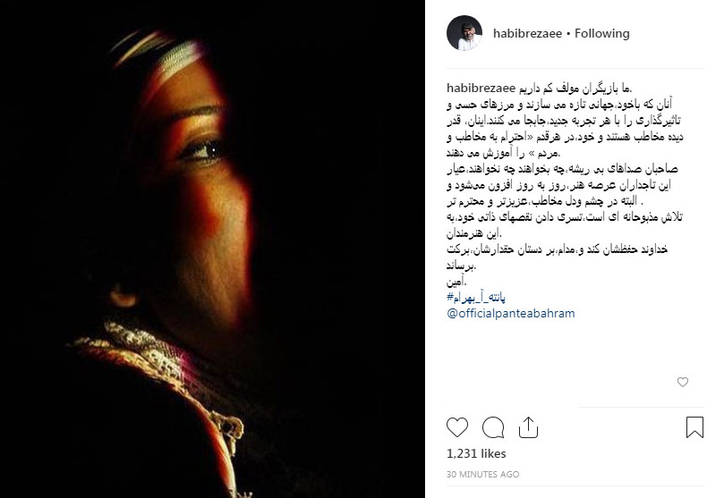The height and width of the screenshot is (498, 707).
Task: View the list of 1,231 likes
Action: (x=476, y=453)
